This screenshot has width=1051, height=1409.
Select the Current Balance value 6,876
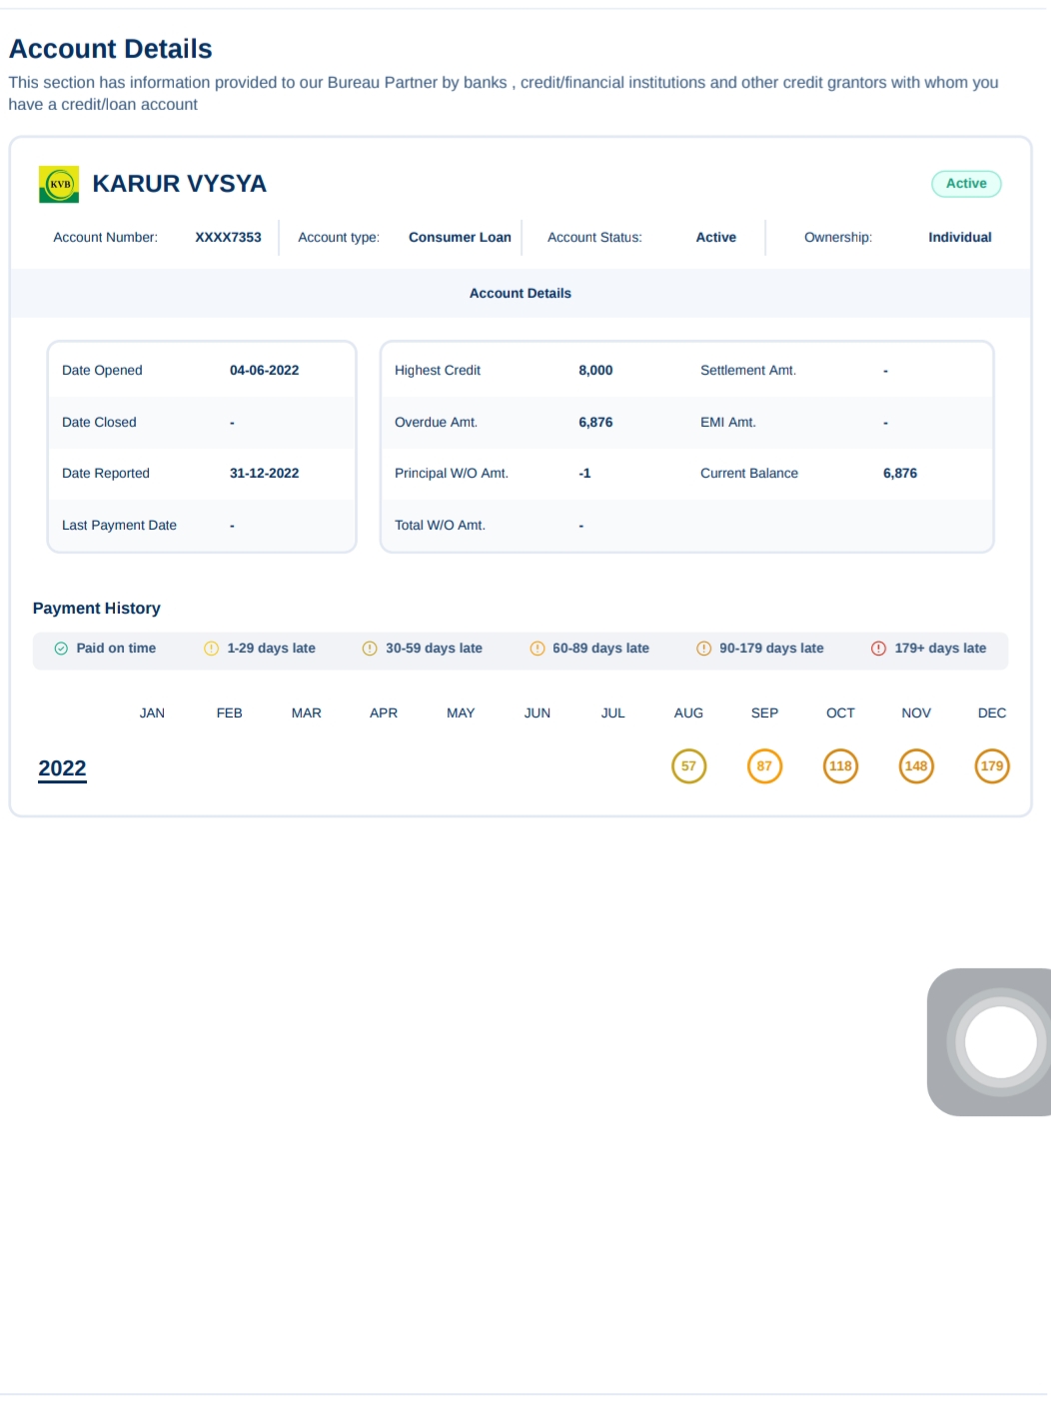tap(899, 474)
